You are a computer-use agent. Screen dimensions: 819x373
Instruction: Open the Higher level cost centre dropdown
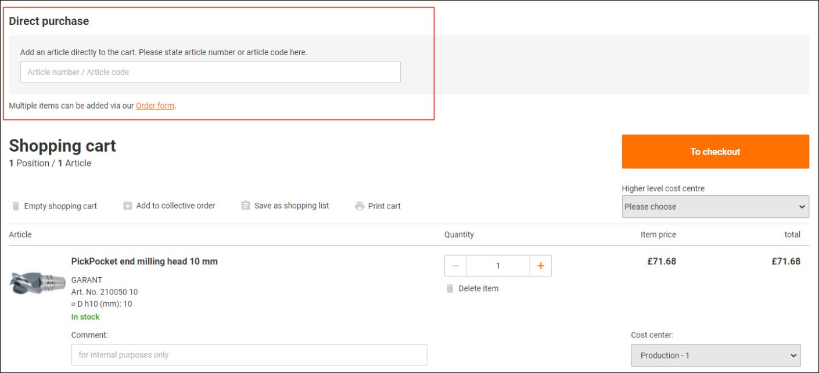715,207
